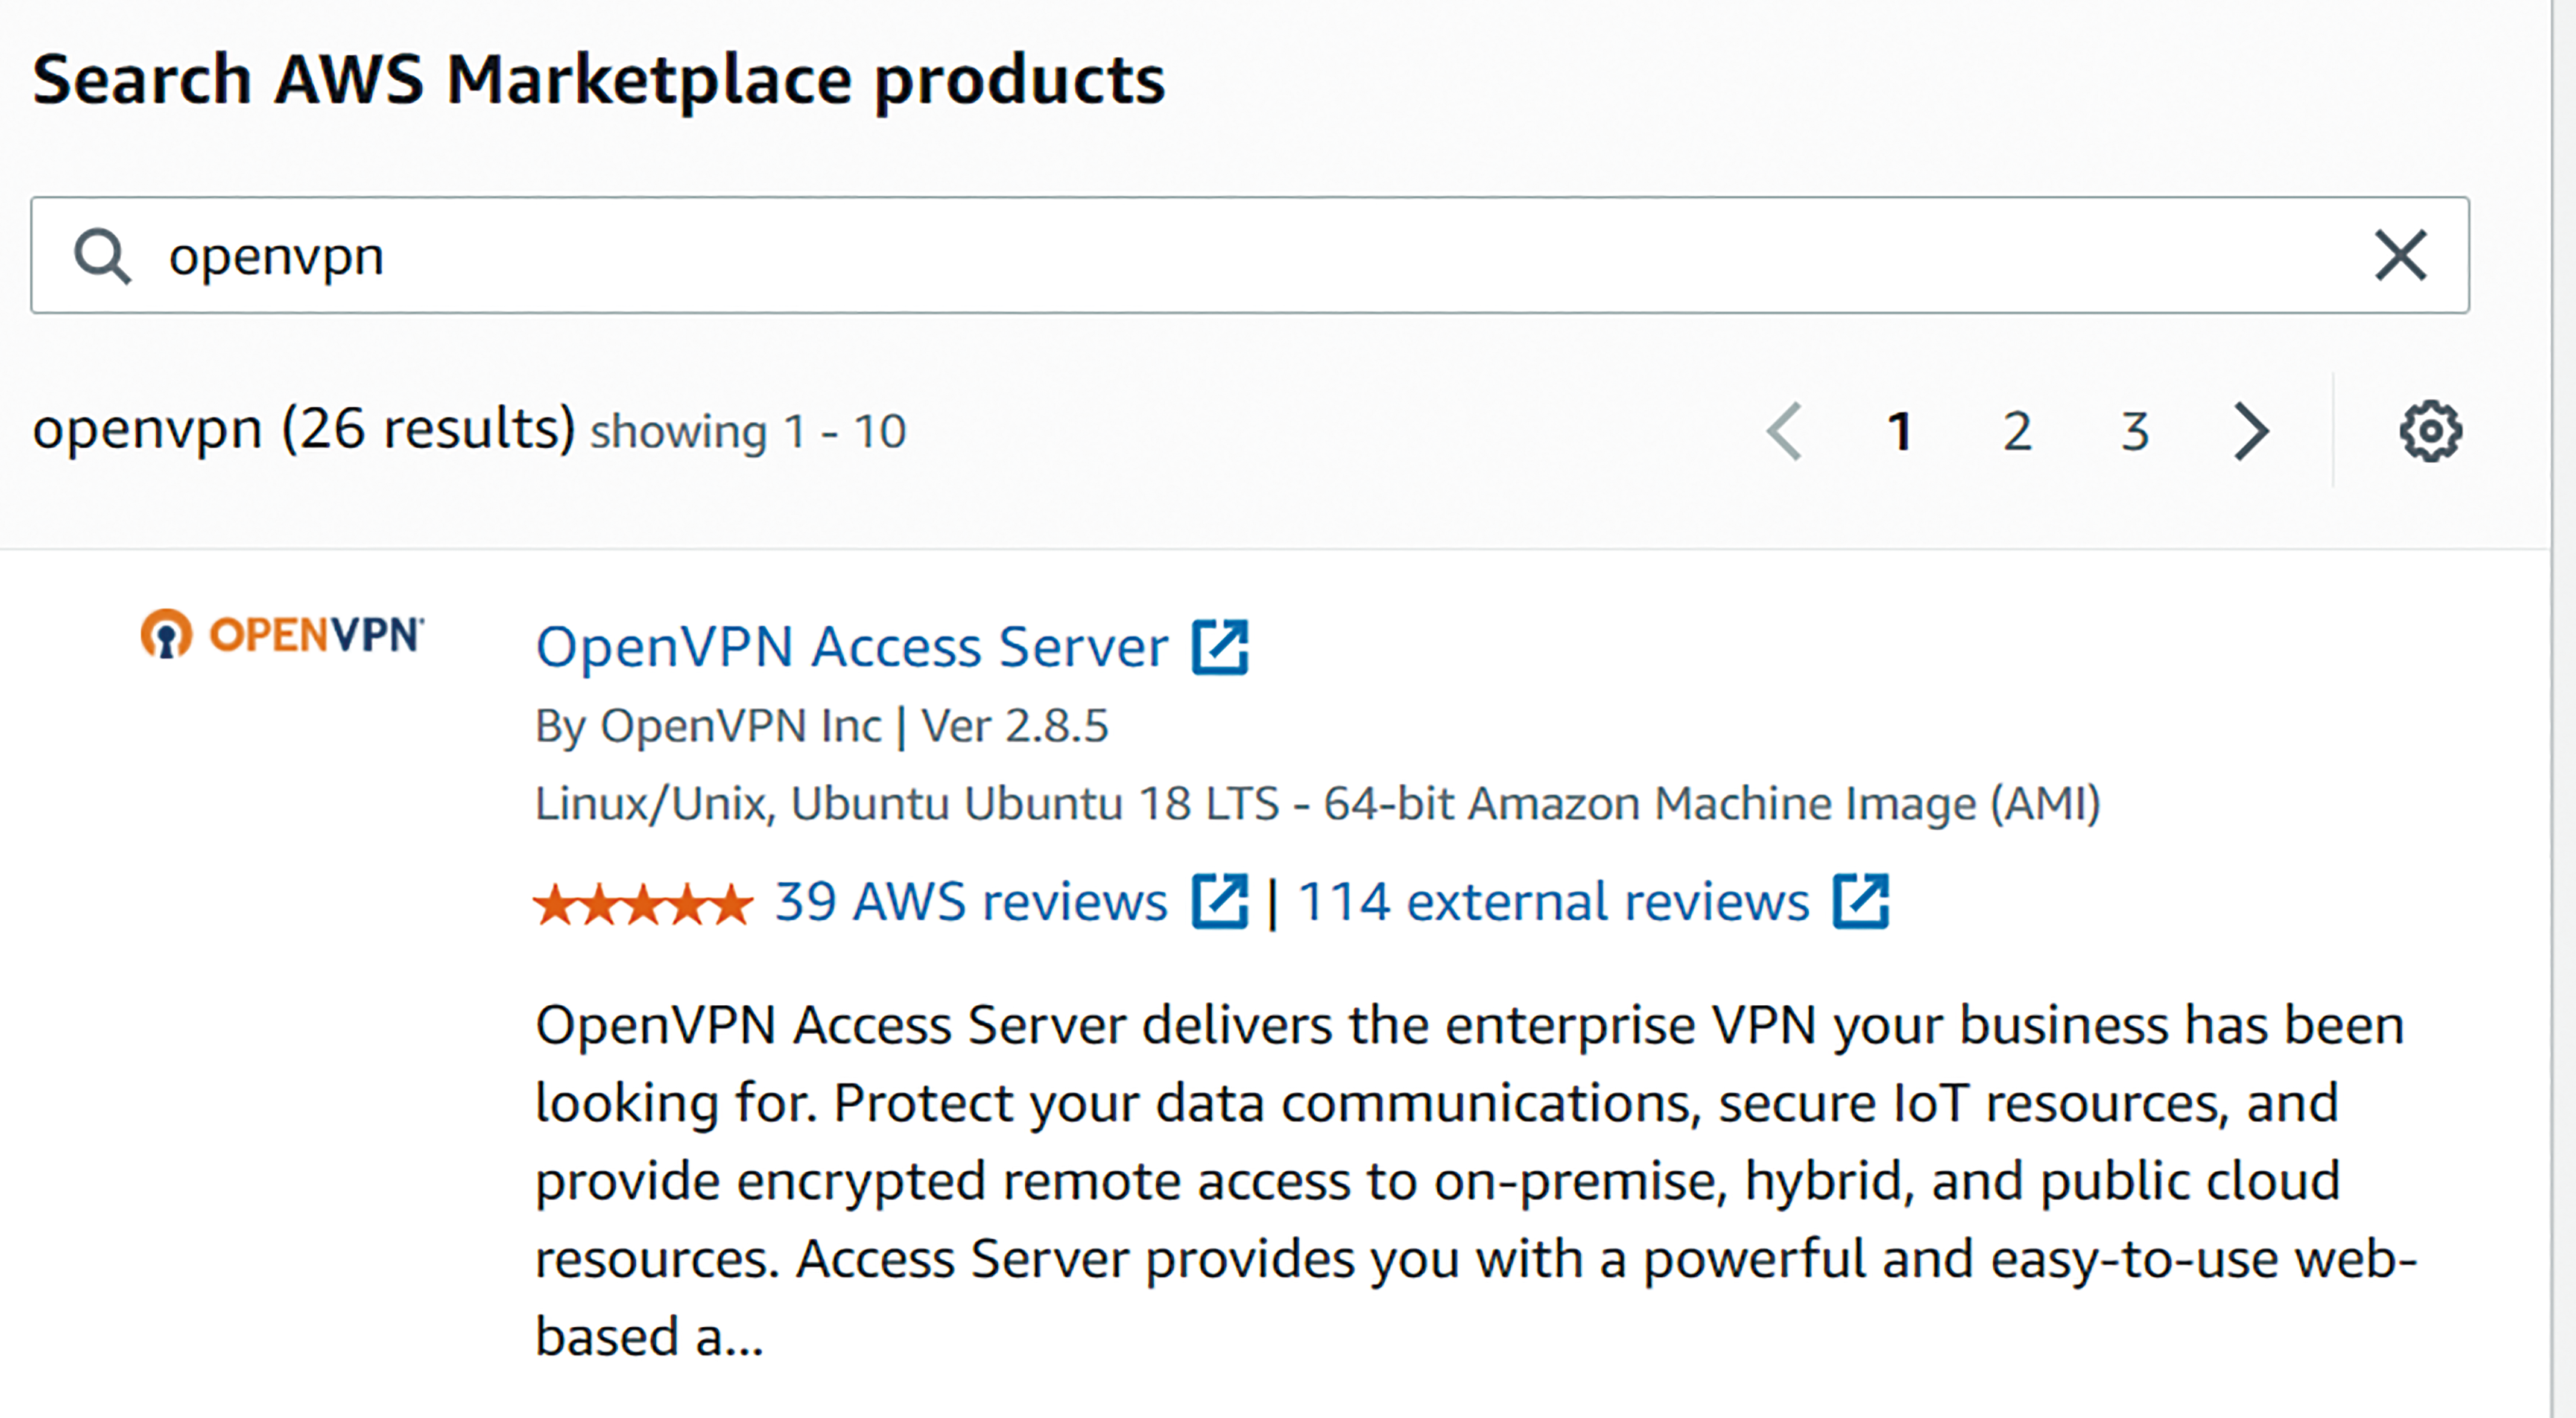Click the five-star rating
Image resolution: width=2576 pixels, height=1418 pixels.
click(643, 905)
